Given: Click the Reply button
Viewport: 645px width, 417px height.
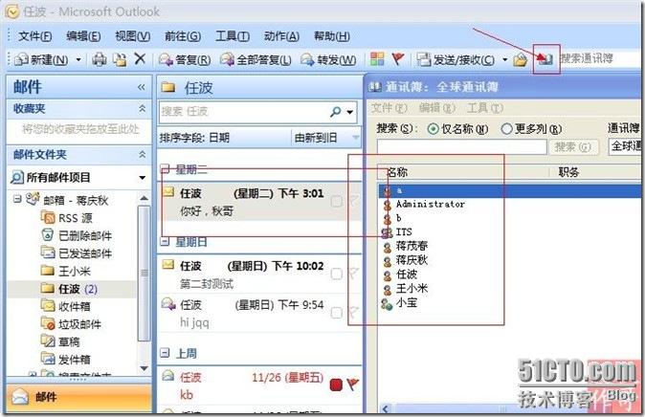Looking at the screenshot, I should (x=185, y=60).
